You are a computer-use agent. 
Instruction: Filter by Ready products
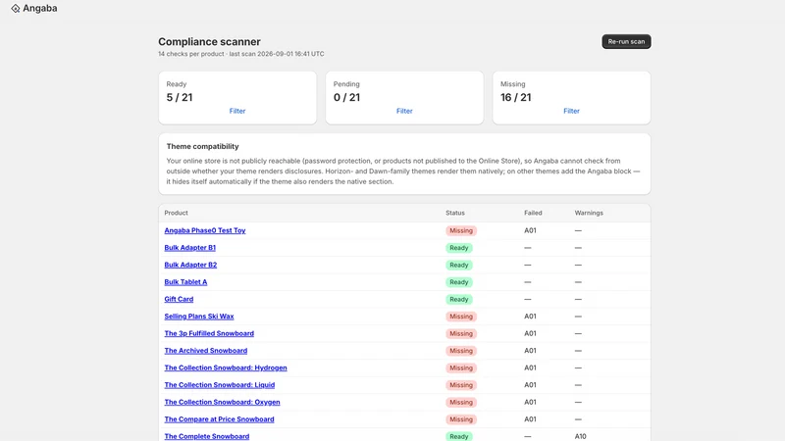(x=237, y=111)
